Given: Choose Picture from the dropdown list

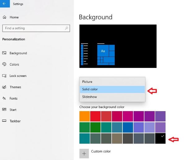Looking at the screenshot, I should click(x=112, y=82).
